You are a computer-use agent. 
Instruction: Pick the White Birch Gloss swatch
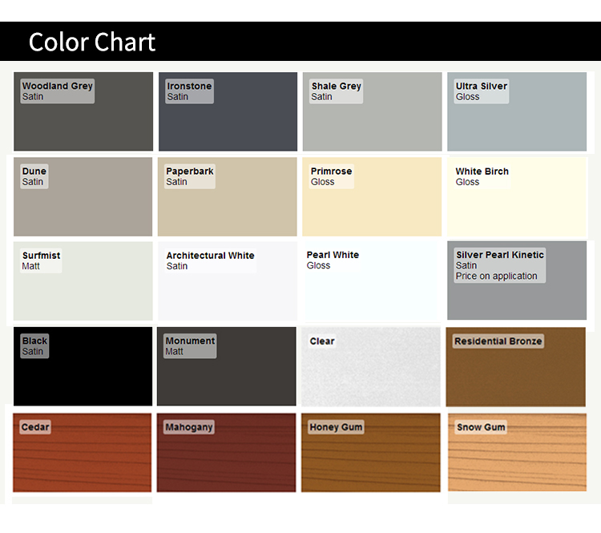coord(517,196)
